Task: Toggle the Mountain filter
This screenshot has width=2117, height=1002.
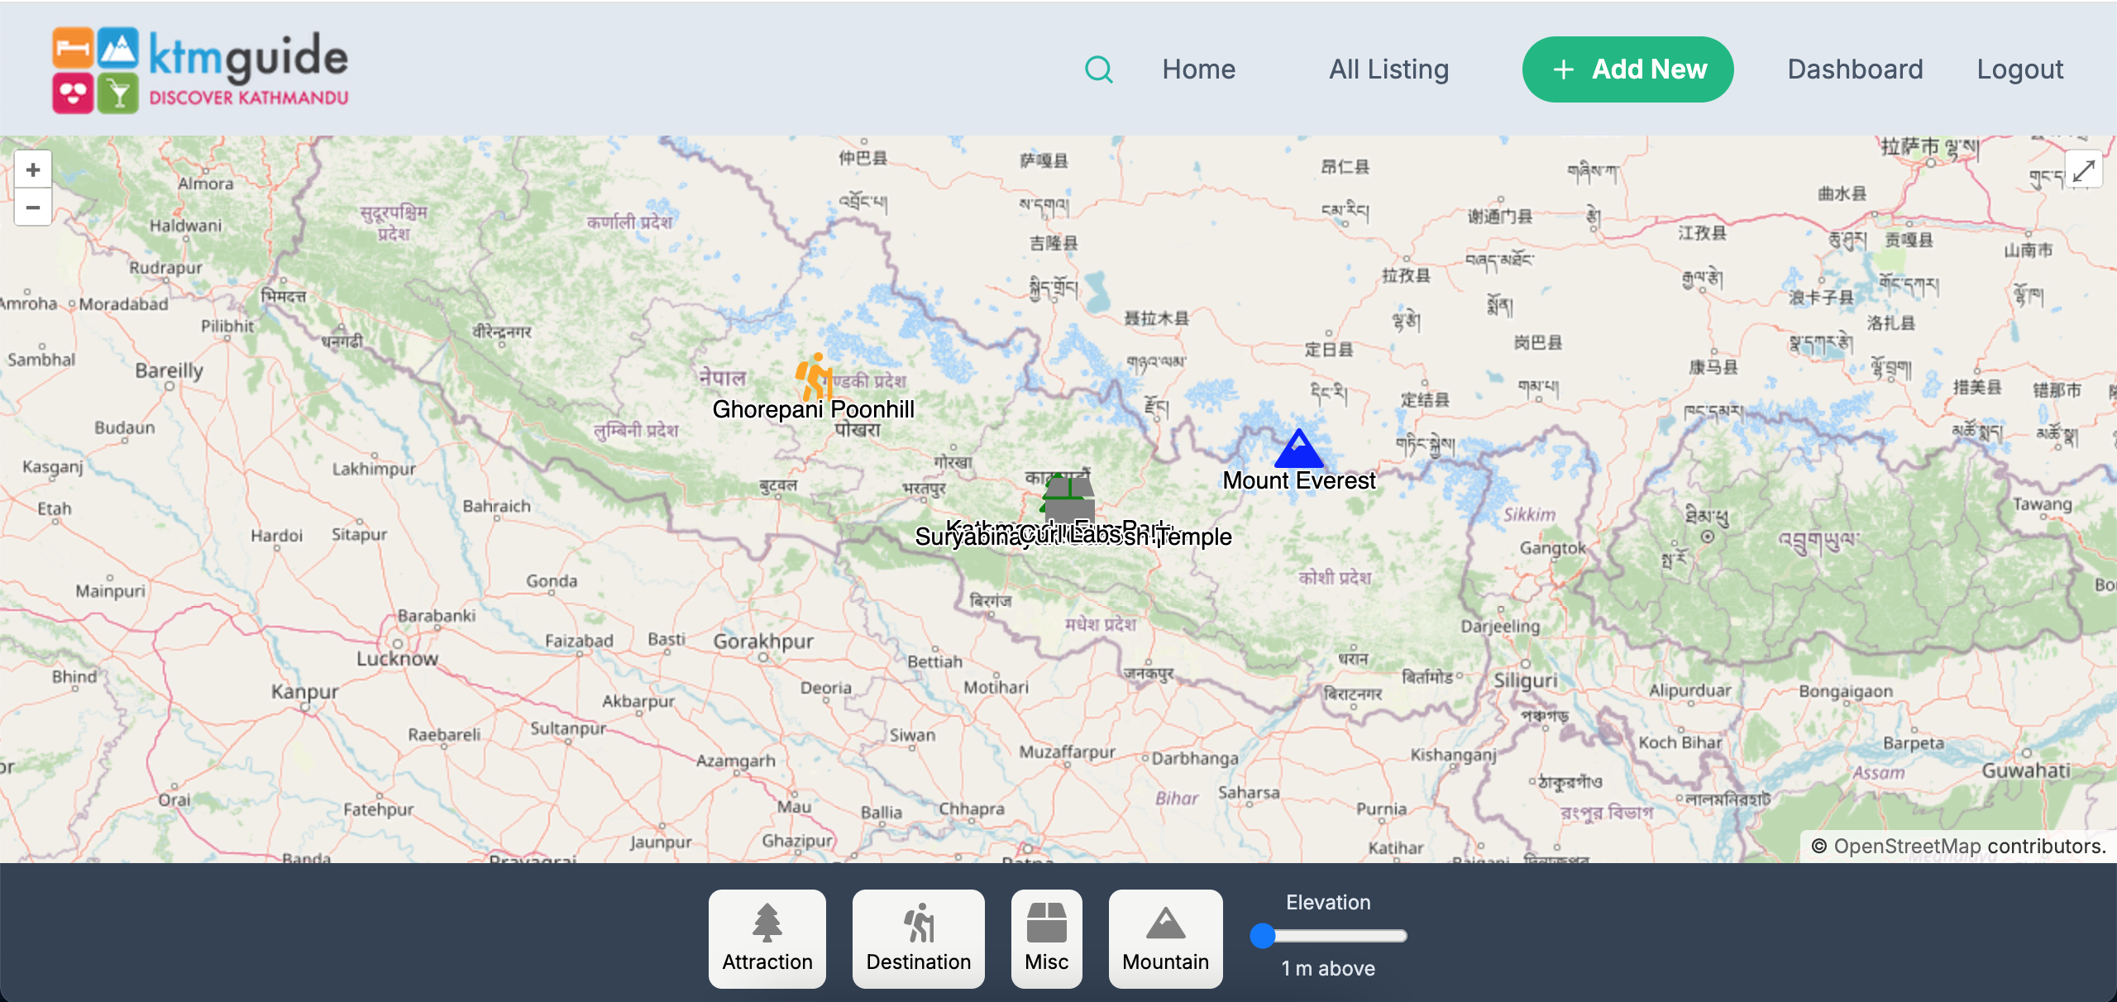Action: [x=1165, y=938]
